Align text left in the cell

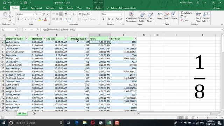(54, 19)
